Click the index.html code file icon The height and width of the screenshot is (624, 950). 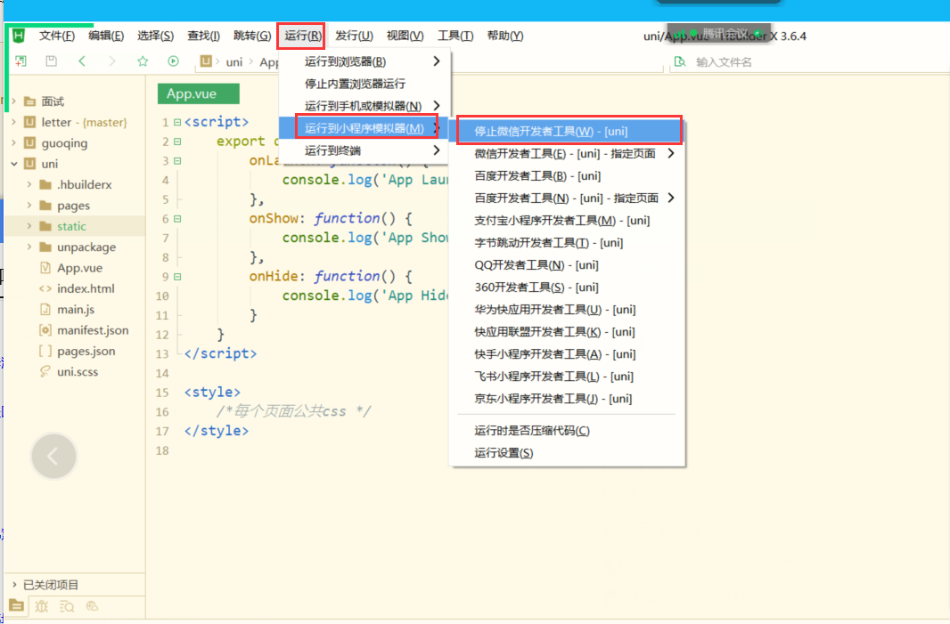tap(45, 288)
